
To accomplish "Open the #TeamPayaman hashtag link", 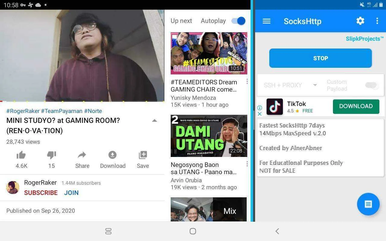I will 62,111.
